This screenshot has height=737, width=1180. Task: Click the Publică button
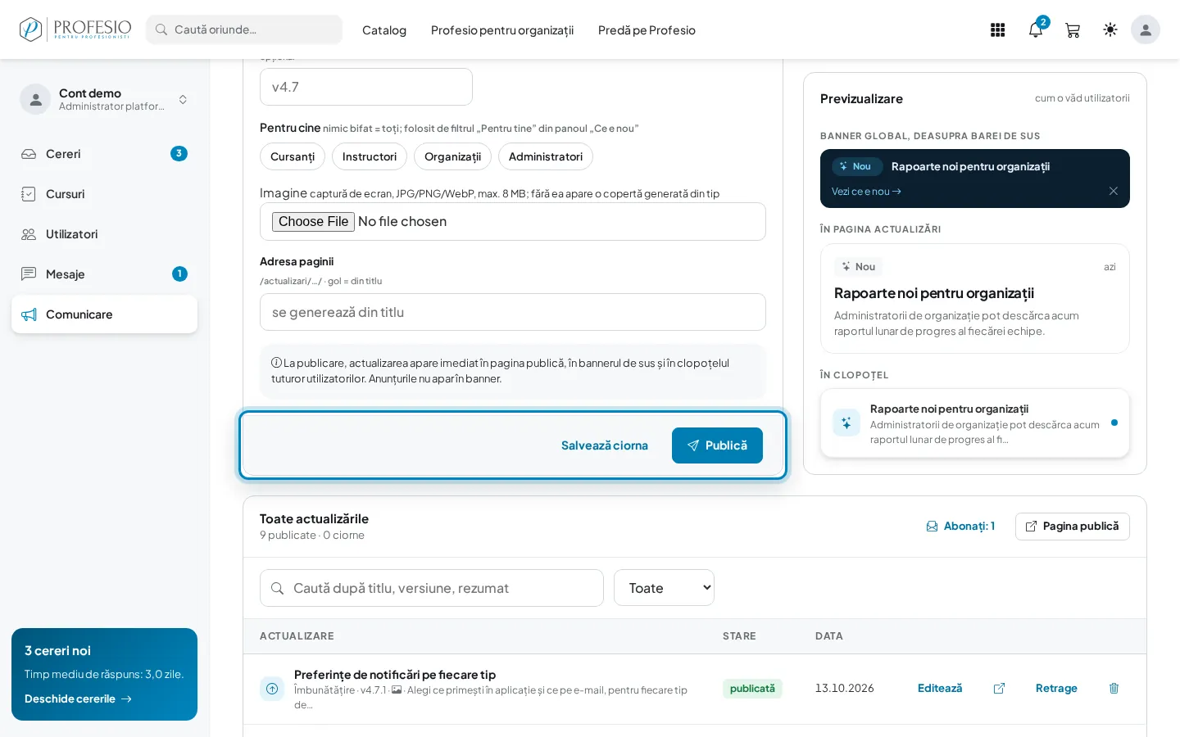point(717,445)
